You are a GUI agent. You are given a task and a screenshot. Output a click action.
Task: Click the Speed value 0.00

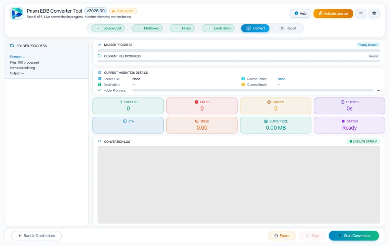click(202, 128)
